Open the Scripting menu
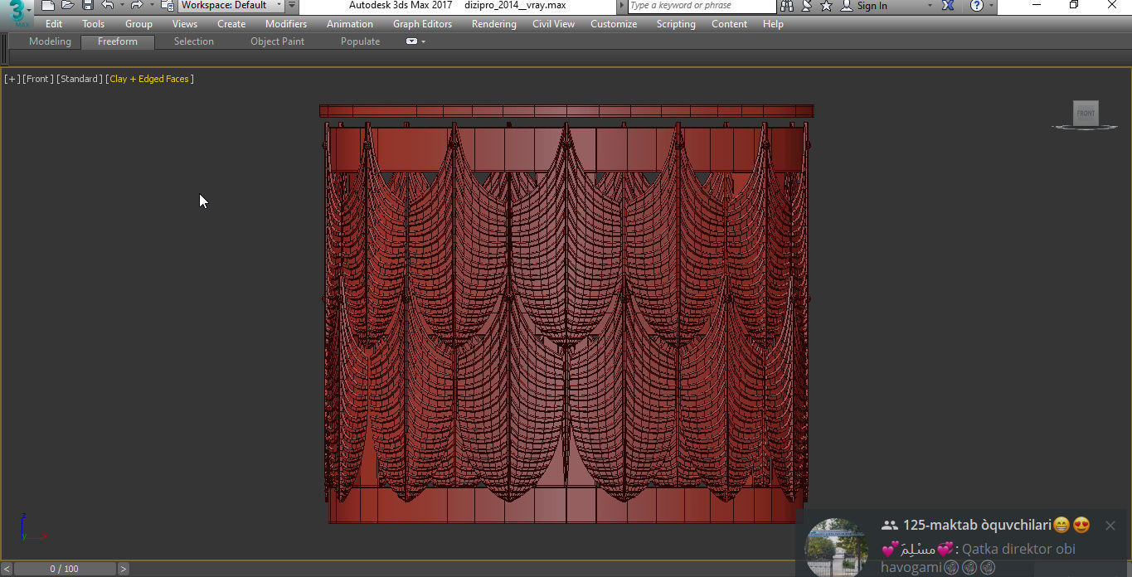The width and height of the screenshot is (1132, 577). point(676,24)
